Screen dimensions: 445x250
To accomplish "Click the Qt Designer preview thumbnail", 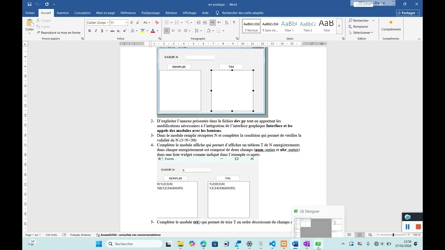I will 318,227.
